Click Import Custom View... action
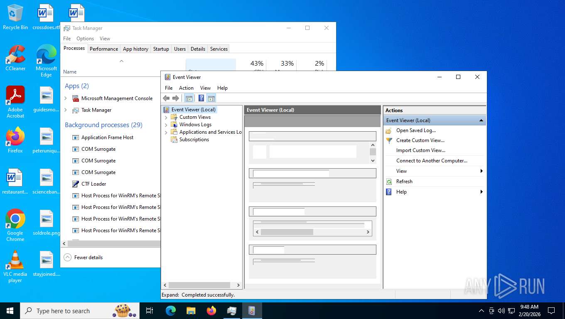Viewport: 565px width, 319px height. click(421, 150)
